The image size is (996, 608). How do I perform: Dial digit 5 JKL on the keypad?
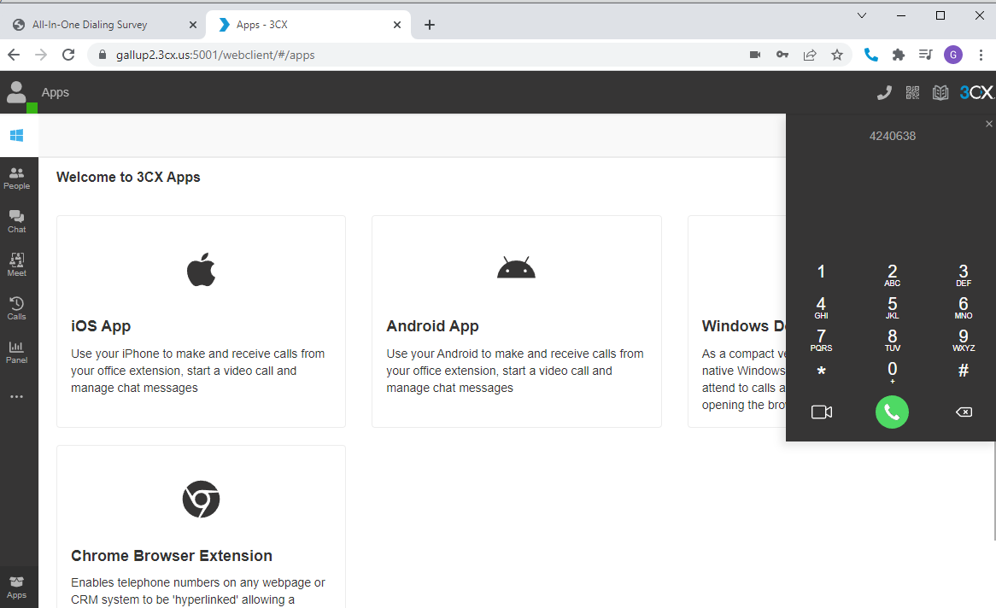click(893, 307)
